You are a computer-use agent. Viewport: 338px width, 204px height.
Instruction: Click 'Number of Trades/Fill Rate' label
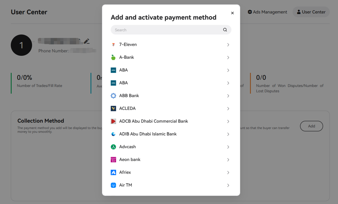point(40,86)
